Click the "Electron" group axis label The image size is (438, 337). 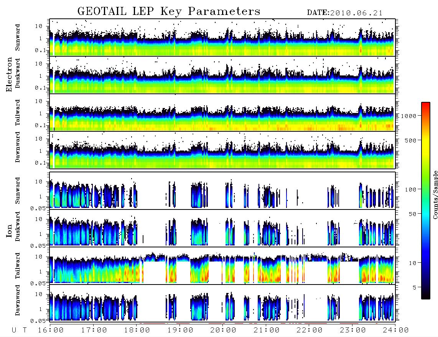coord(9,75)
